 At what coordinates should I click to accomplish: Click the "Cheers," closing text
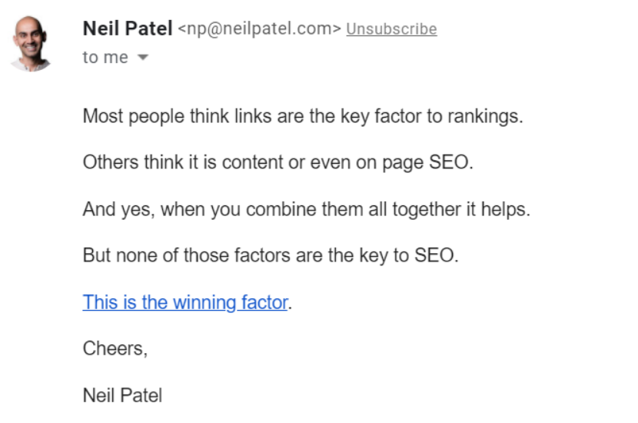(x=115, y=348)
